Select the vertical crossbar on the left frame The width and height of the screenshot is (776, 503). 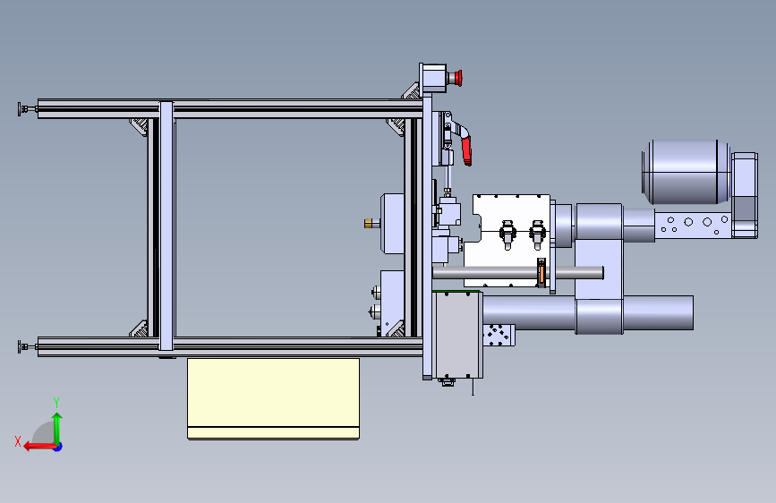(x=166, y=226)
